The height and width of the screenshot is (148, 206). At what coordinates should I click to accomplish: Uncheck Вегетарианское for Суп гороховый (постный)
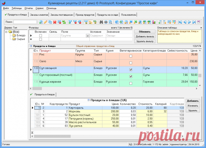click(131, 76)
